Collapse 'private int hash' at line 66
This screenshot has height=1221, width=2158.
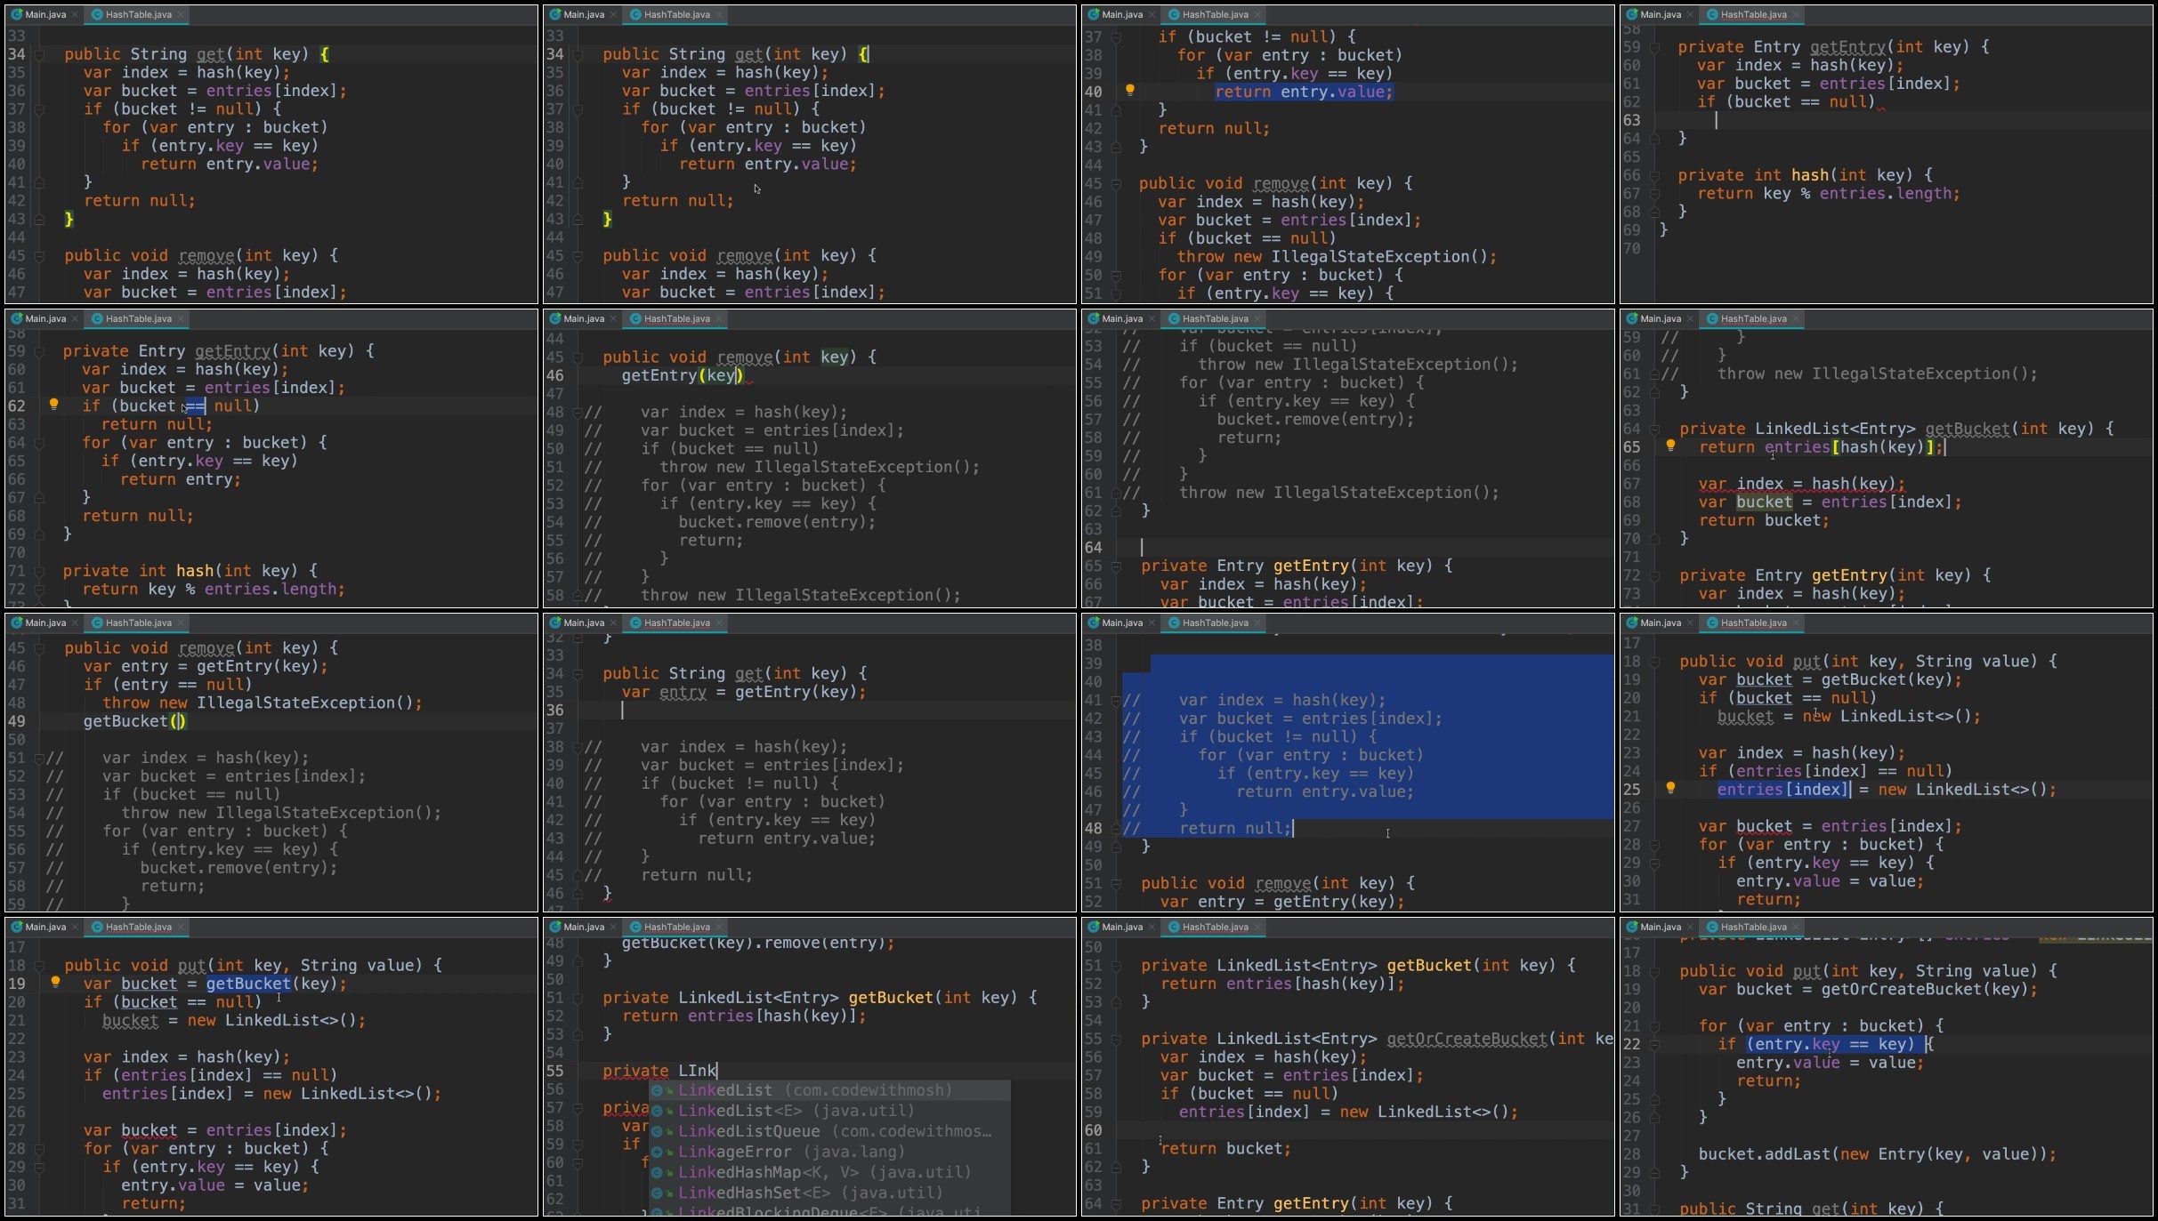tap(1654, 175)
